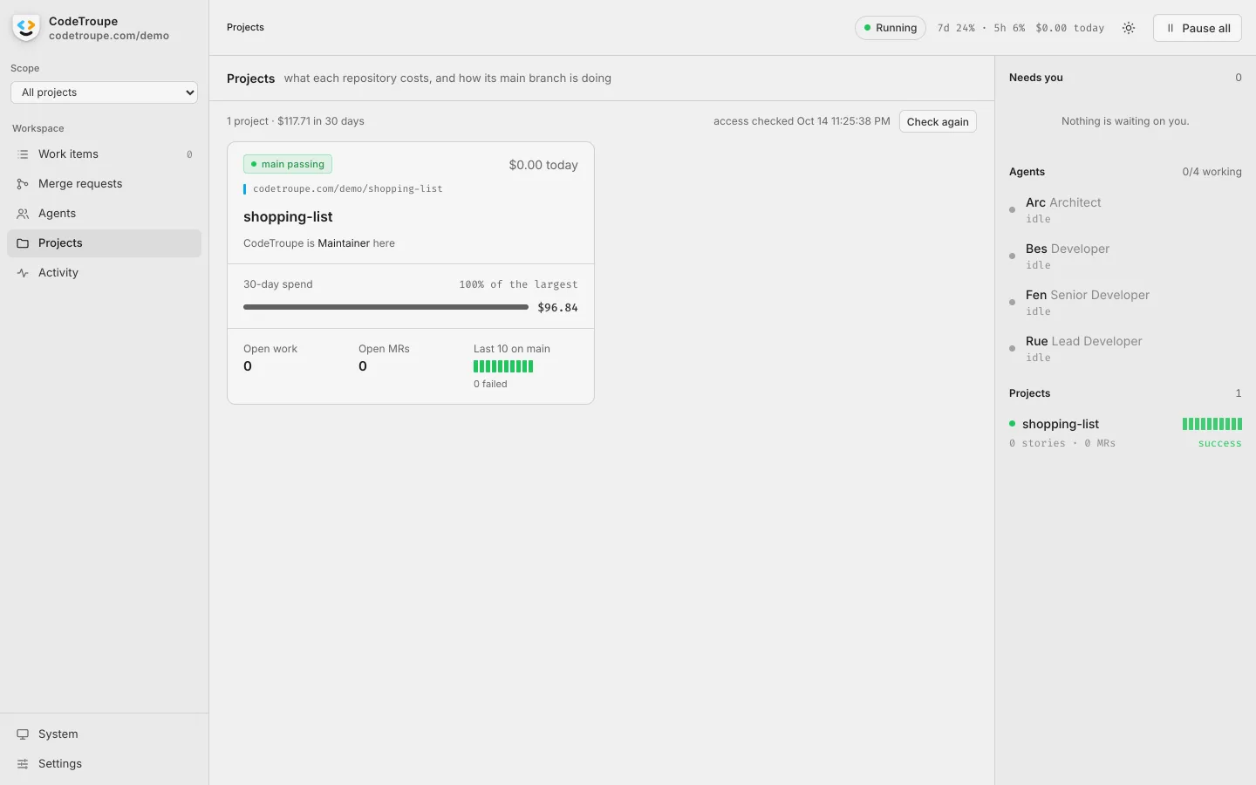Click the System monitor icon
The image size is (1256, 785).
[23, 734]
